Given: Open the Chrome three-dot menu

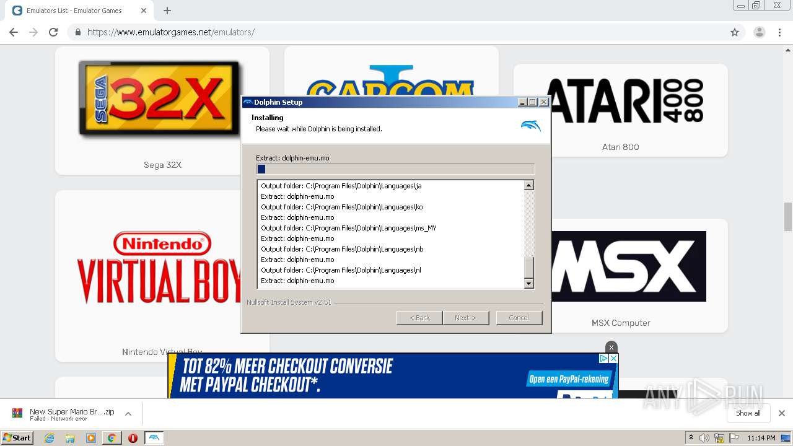Looking at the screenshot, I should tap(780, 32).
